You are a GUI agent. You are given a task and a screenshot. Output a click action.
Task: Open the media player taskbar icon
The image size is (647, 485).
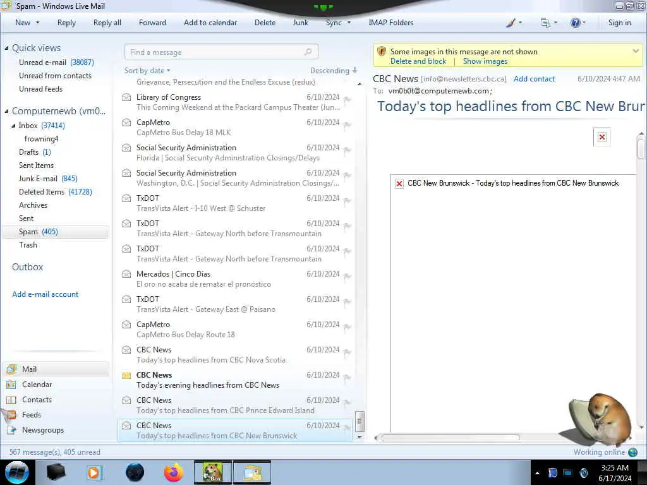(94, 472)
